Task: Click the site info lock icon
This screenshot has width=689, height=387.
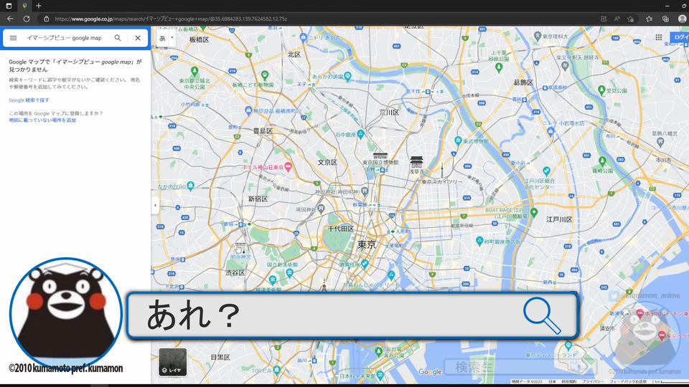Action: [46, 19]
